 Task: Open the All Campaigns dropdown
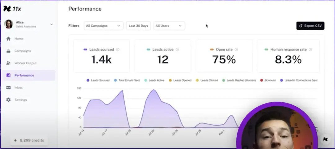[103, 26]
